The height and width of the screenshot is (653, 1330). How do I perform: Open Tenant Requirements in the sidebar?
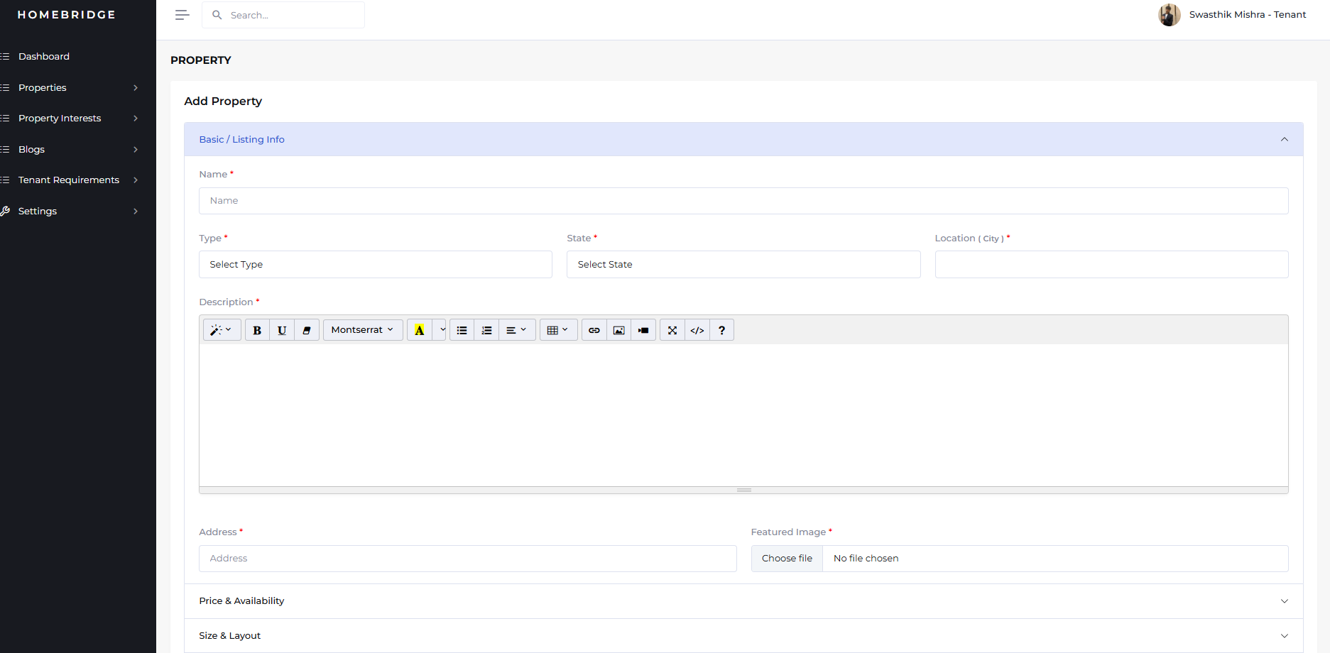(x=69, y=180)
